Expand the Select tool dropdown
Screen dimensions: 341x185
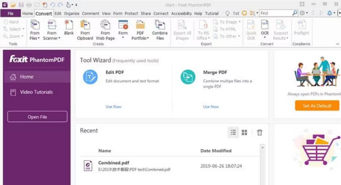point(23,29)
